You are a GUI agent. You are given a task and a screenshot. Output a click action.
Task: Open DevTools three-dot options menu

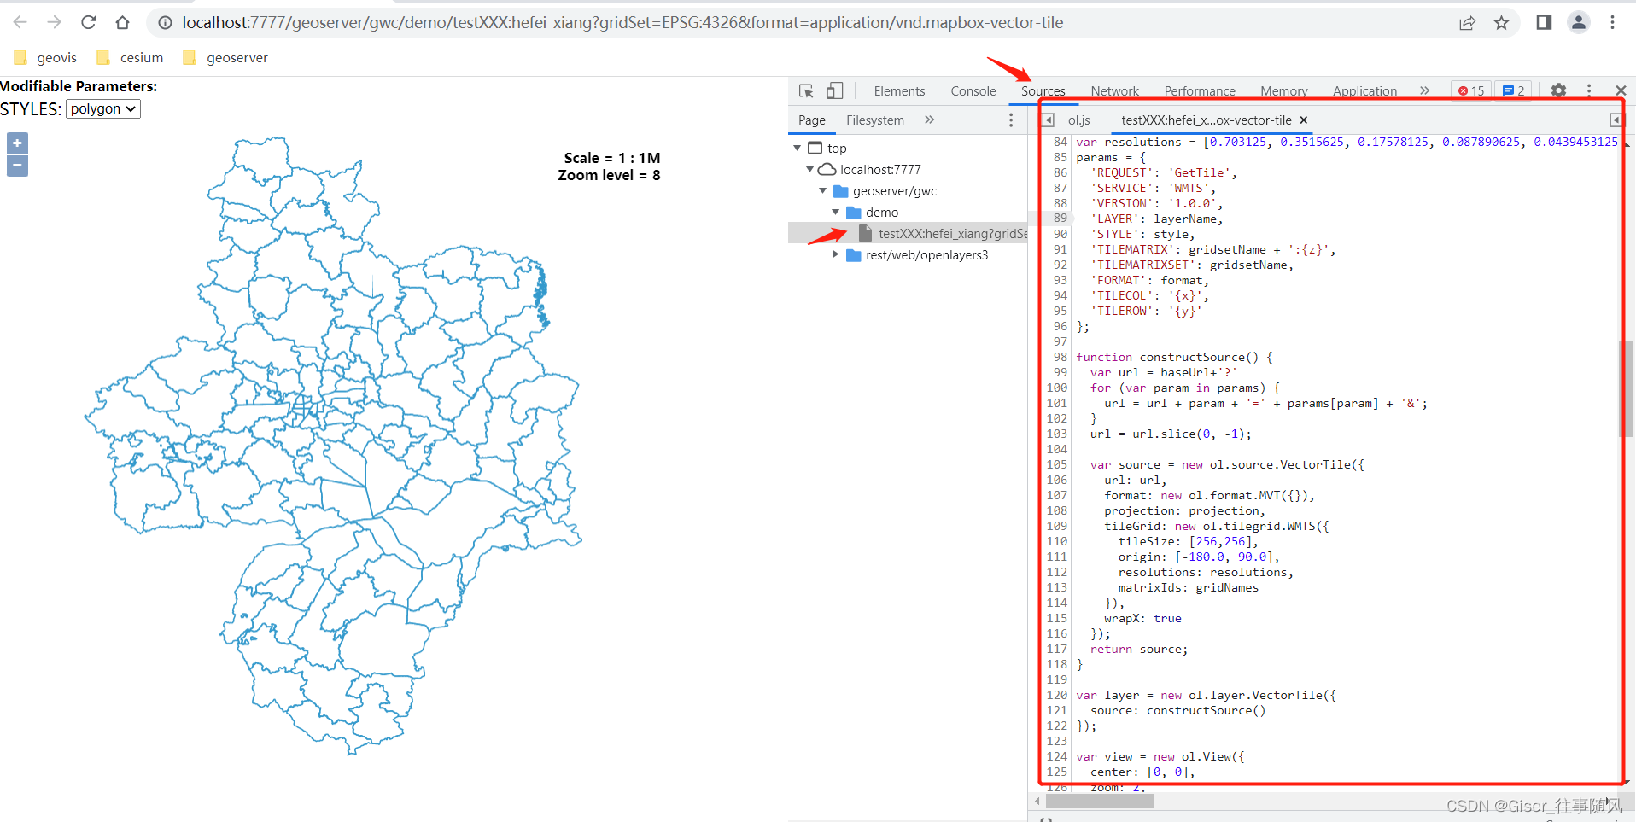pyautogui.click(x=1588, y=90)
